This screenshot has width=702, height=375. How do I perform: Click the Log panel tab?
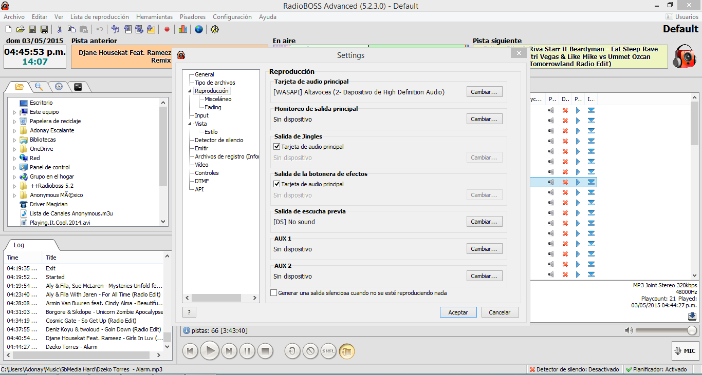tap(19, 245)
